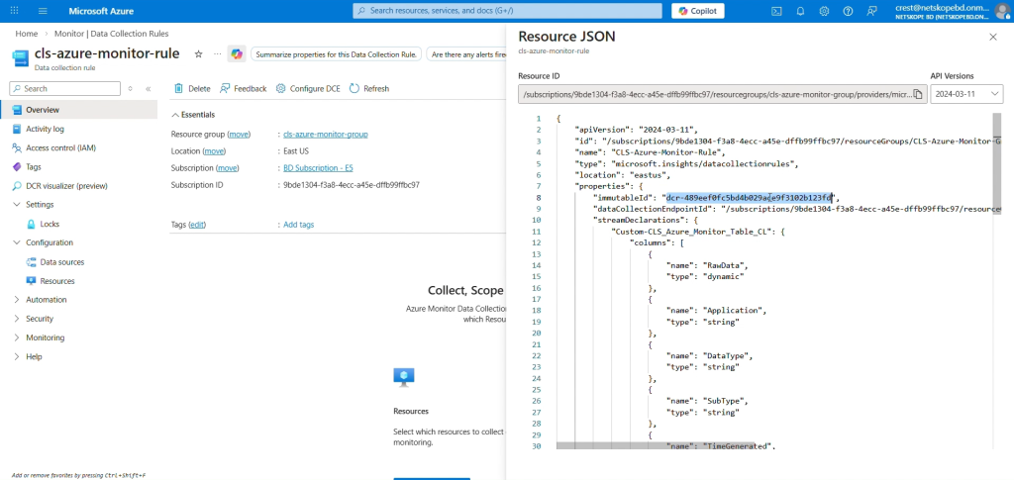Click the "location": "eastus" line

click(x=622, y=175)
